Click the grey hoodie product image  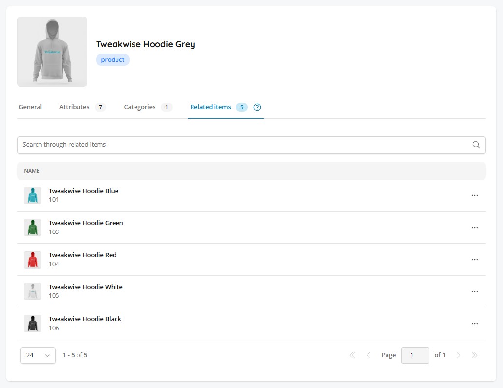tap(52, 52)
